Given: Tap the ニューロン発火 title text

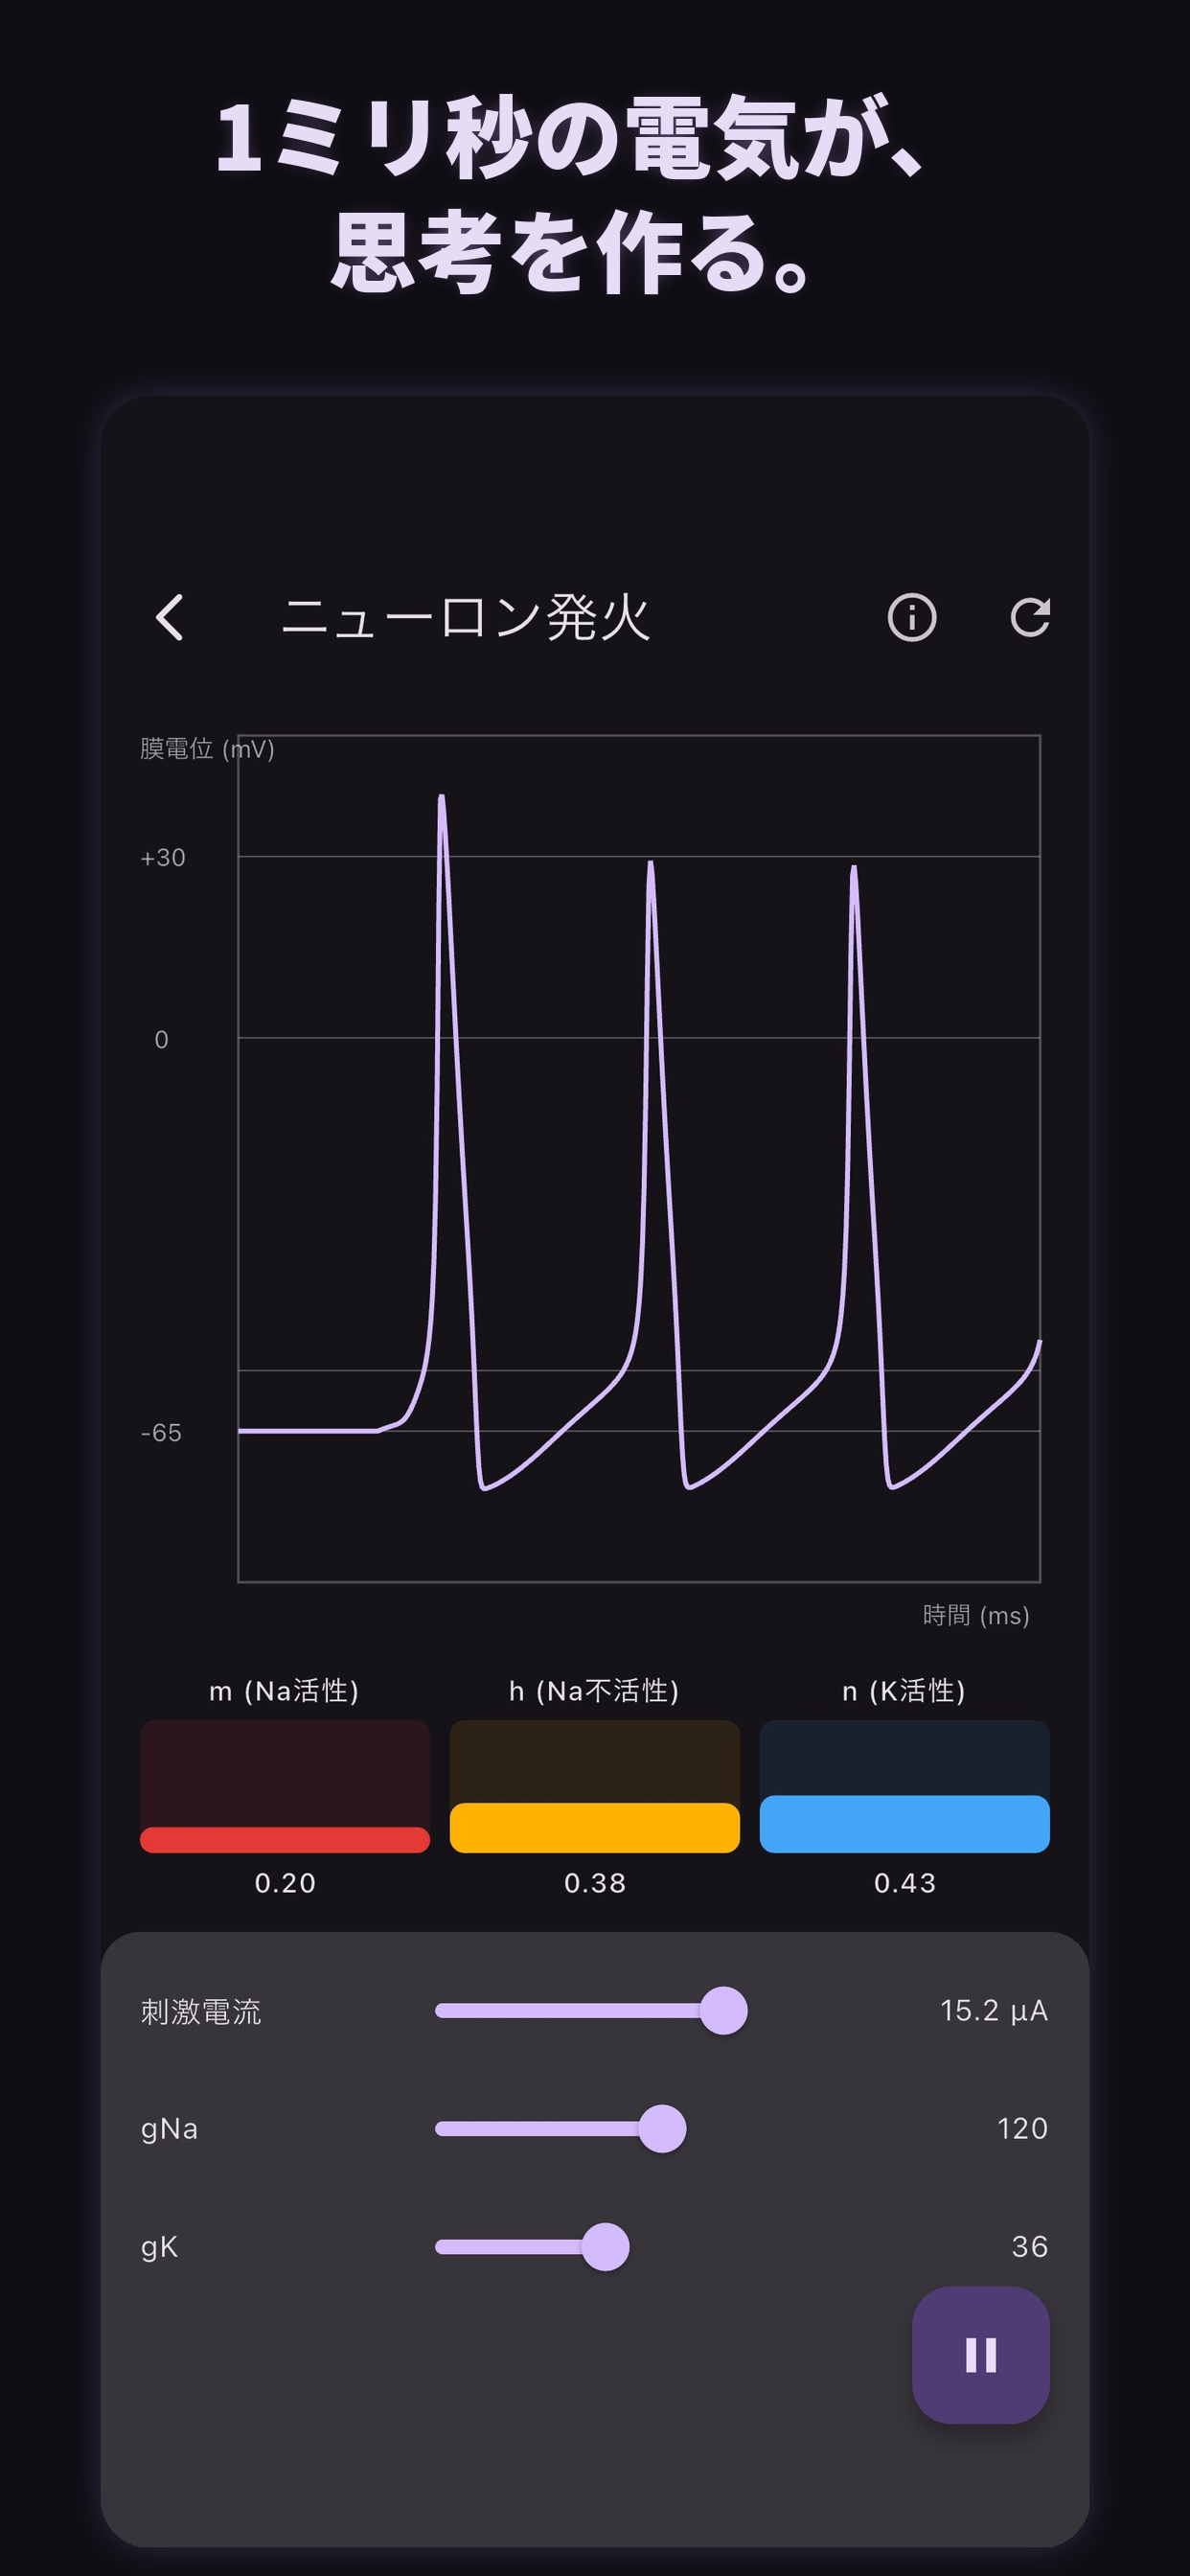Looking at the screenshot, I should coord(466,617).
